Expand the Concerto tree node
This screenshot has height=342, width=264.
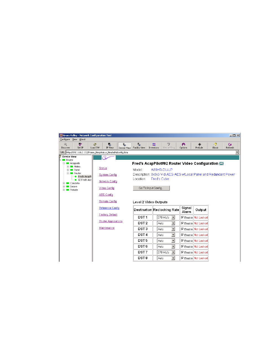click(64, 183)
